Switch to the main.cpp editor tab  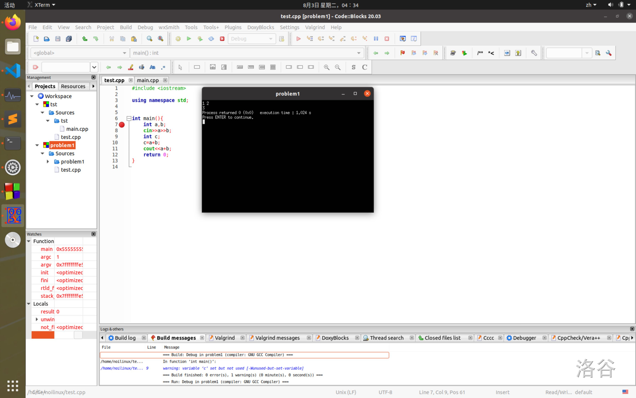[148, 80]
